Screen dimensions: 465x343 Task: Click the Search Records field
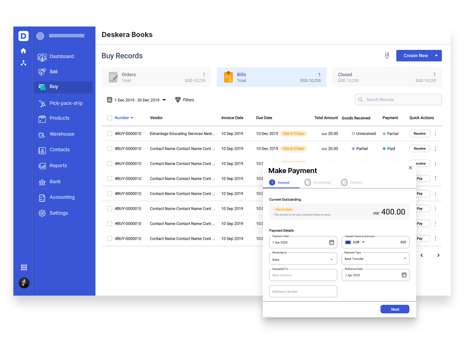click(398, 100)
